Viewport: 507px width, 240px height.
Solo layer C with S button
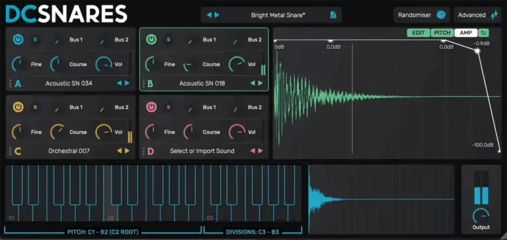35,107
